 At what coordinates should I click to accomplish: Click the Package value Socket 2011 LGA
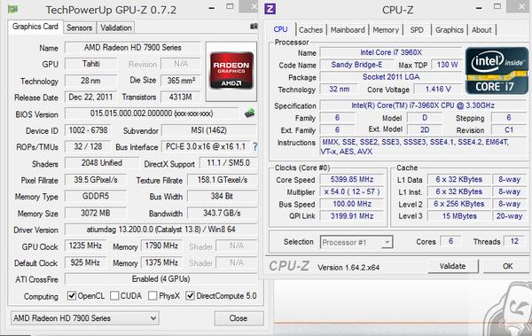point(391,77)
